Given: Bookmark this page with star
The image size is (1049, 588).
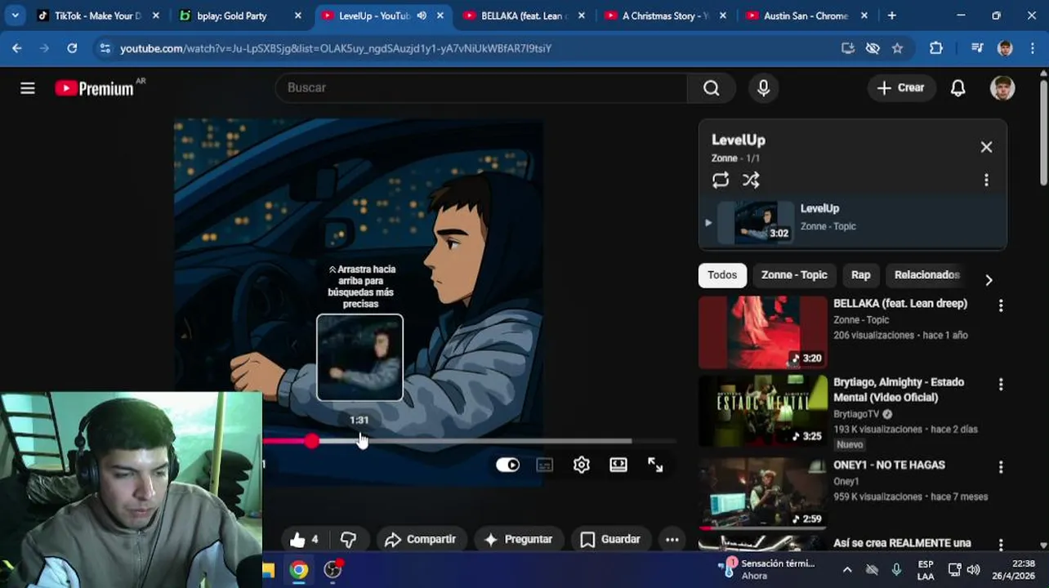Looking at the screenshot, I should click(x=897, y=48).
